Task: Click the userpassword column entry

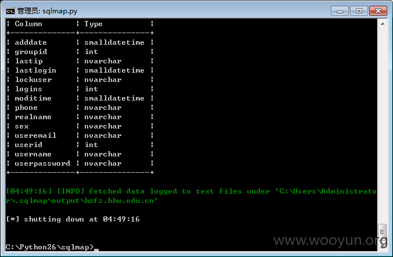Action: coord(42,163)
